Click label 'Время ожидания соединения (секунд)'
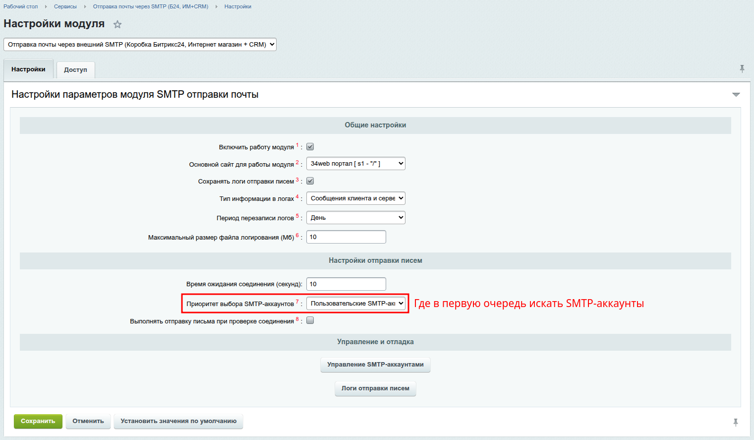This screenshot has height=440, width=754. coord(244,284)
